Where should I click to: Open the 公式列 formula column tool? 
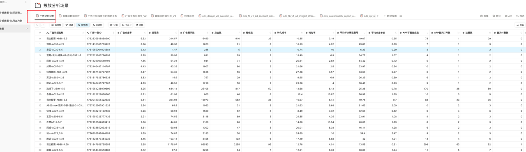[x=97, y=25]
